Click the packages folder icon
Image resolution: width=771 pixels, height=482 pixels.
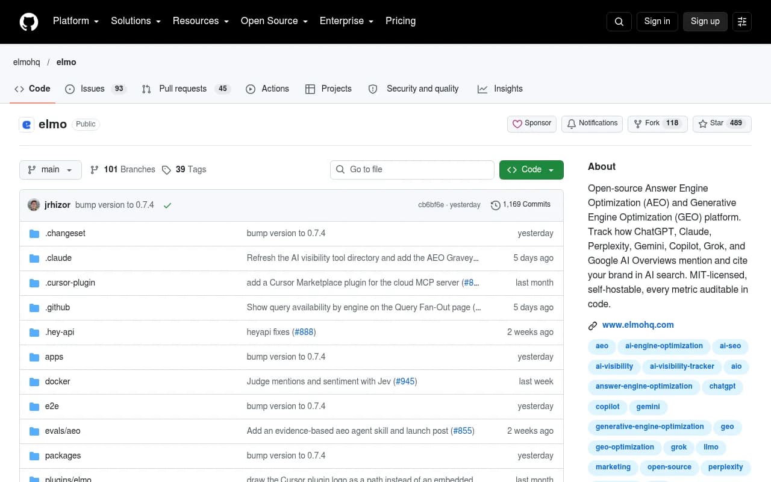[x=34, y=455]
